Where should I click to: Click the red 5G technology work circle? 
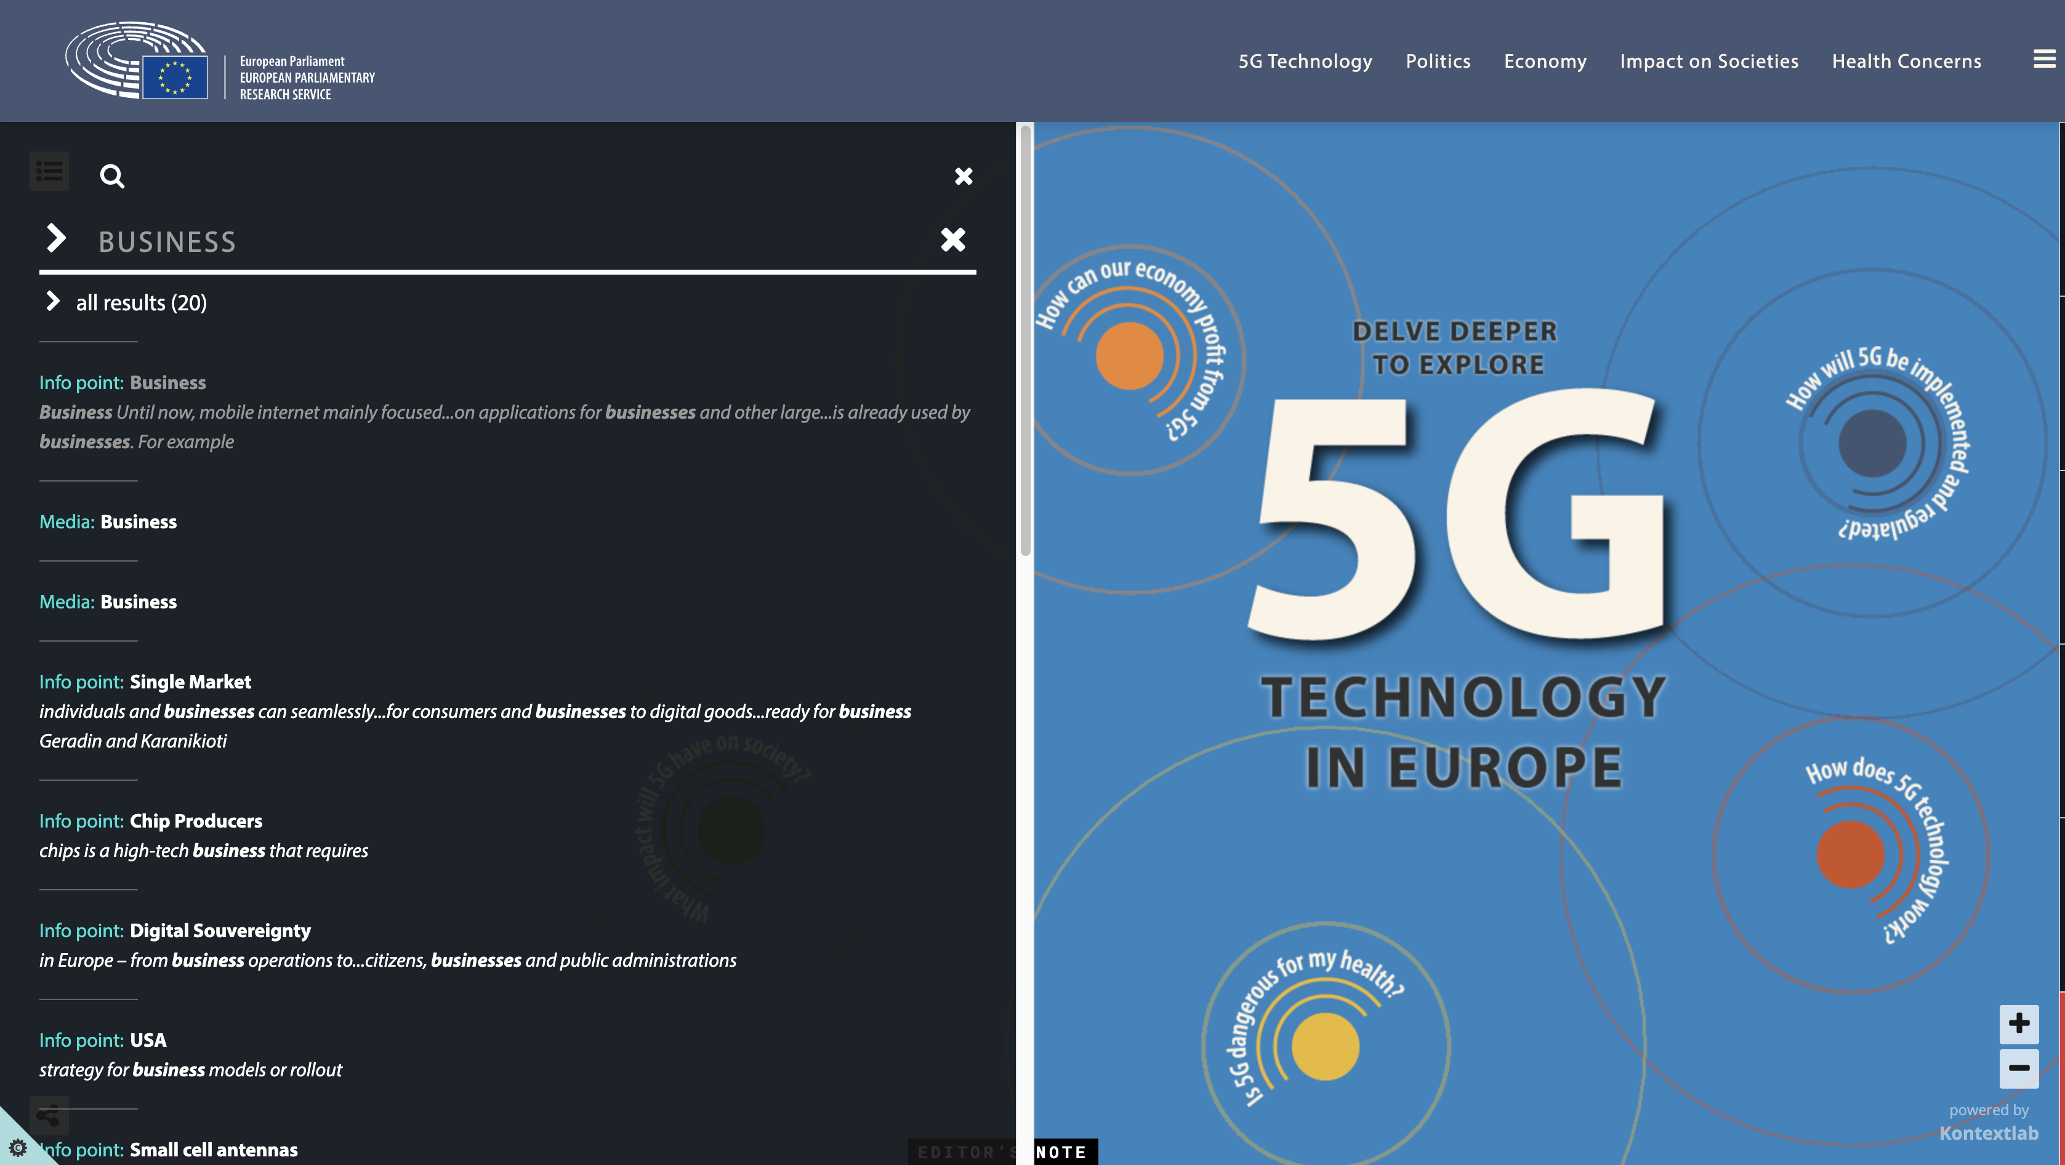point(1850,854)
